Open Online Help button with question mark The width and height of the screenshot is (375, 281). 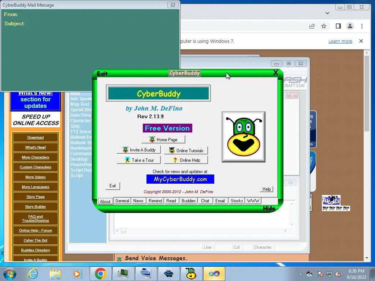(x=186, y=160)
